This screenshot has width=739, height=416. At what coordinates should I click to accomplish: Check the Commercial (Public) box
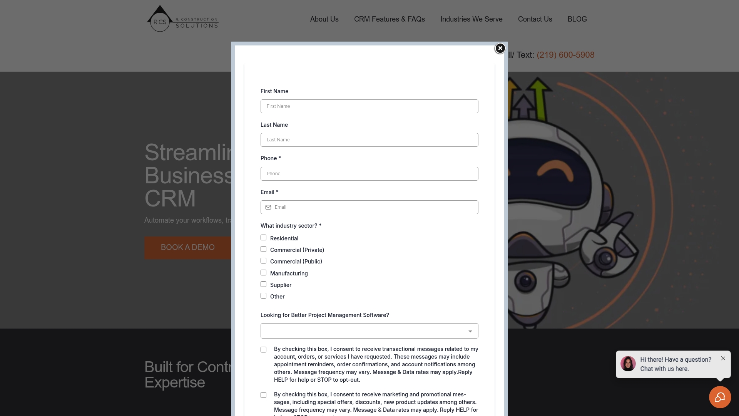[263, 261]
